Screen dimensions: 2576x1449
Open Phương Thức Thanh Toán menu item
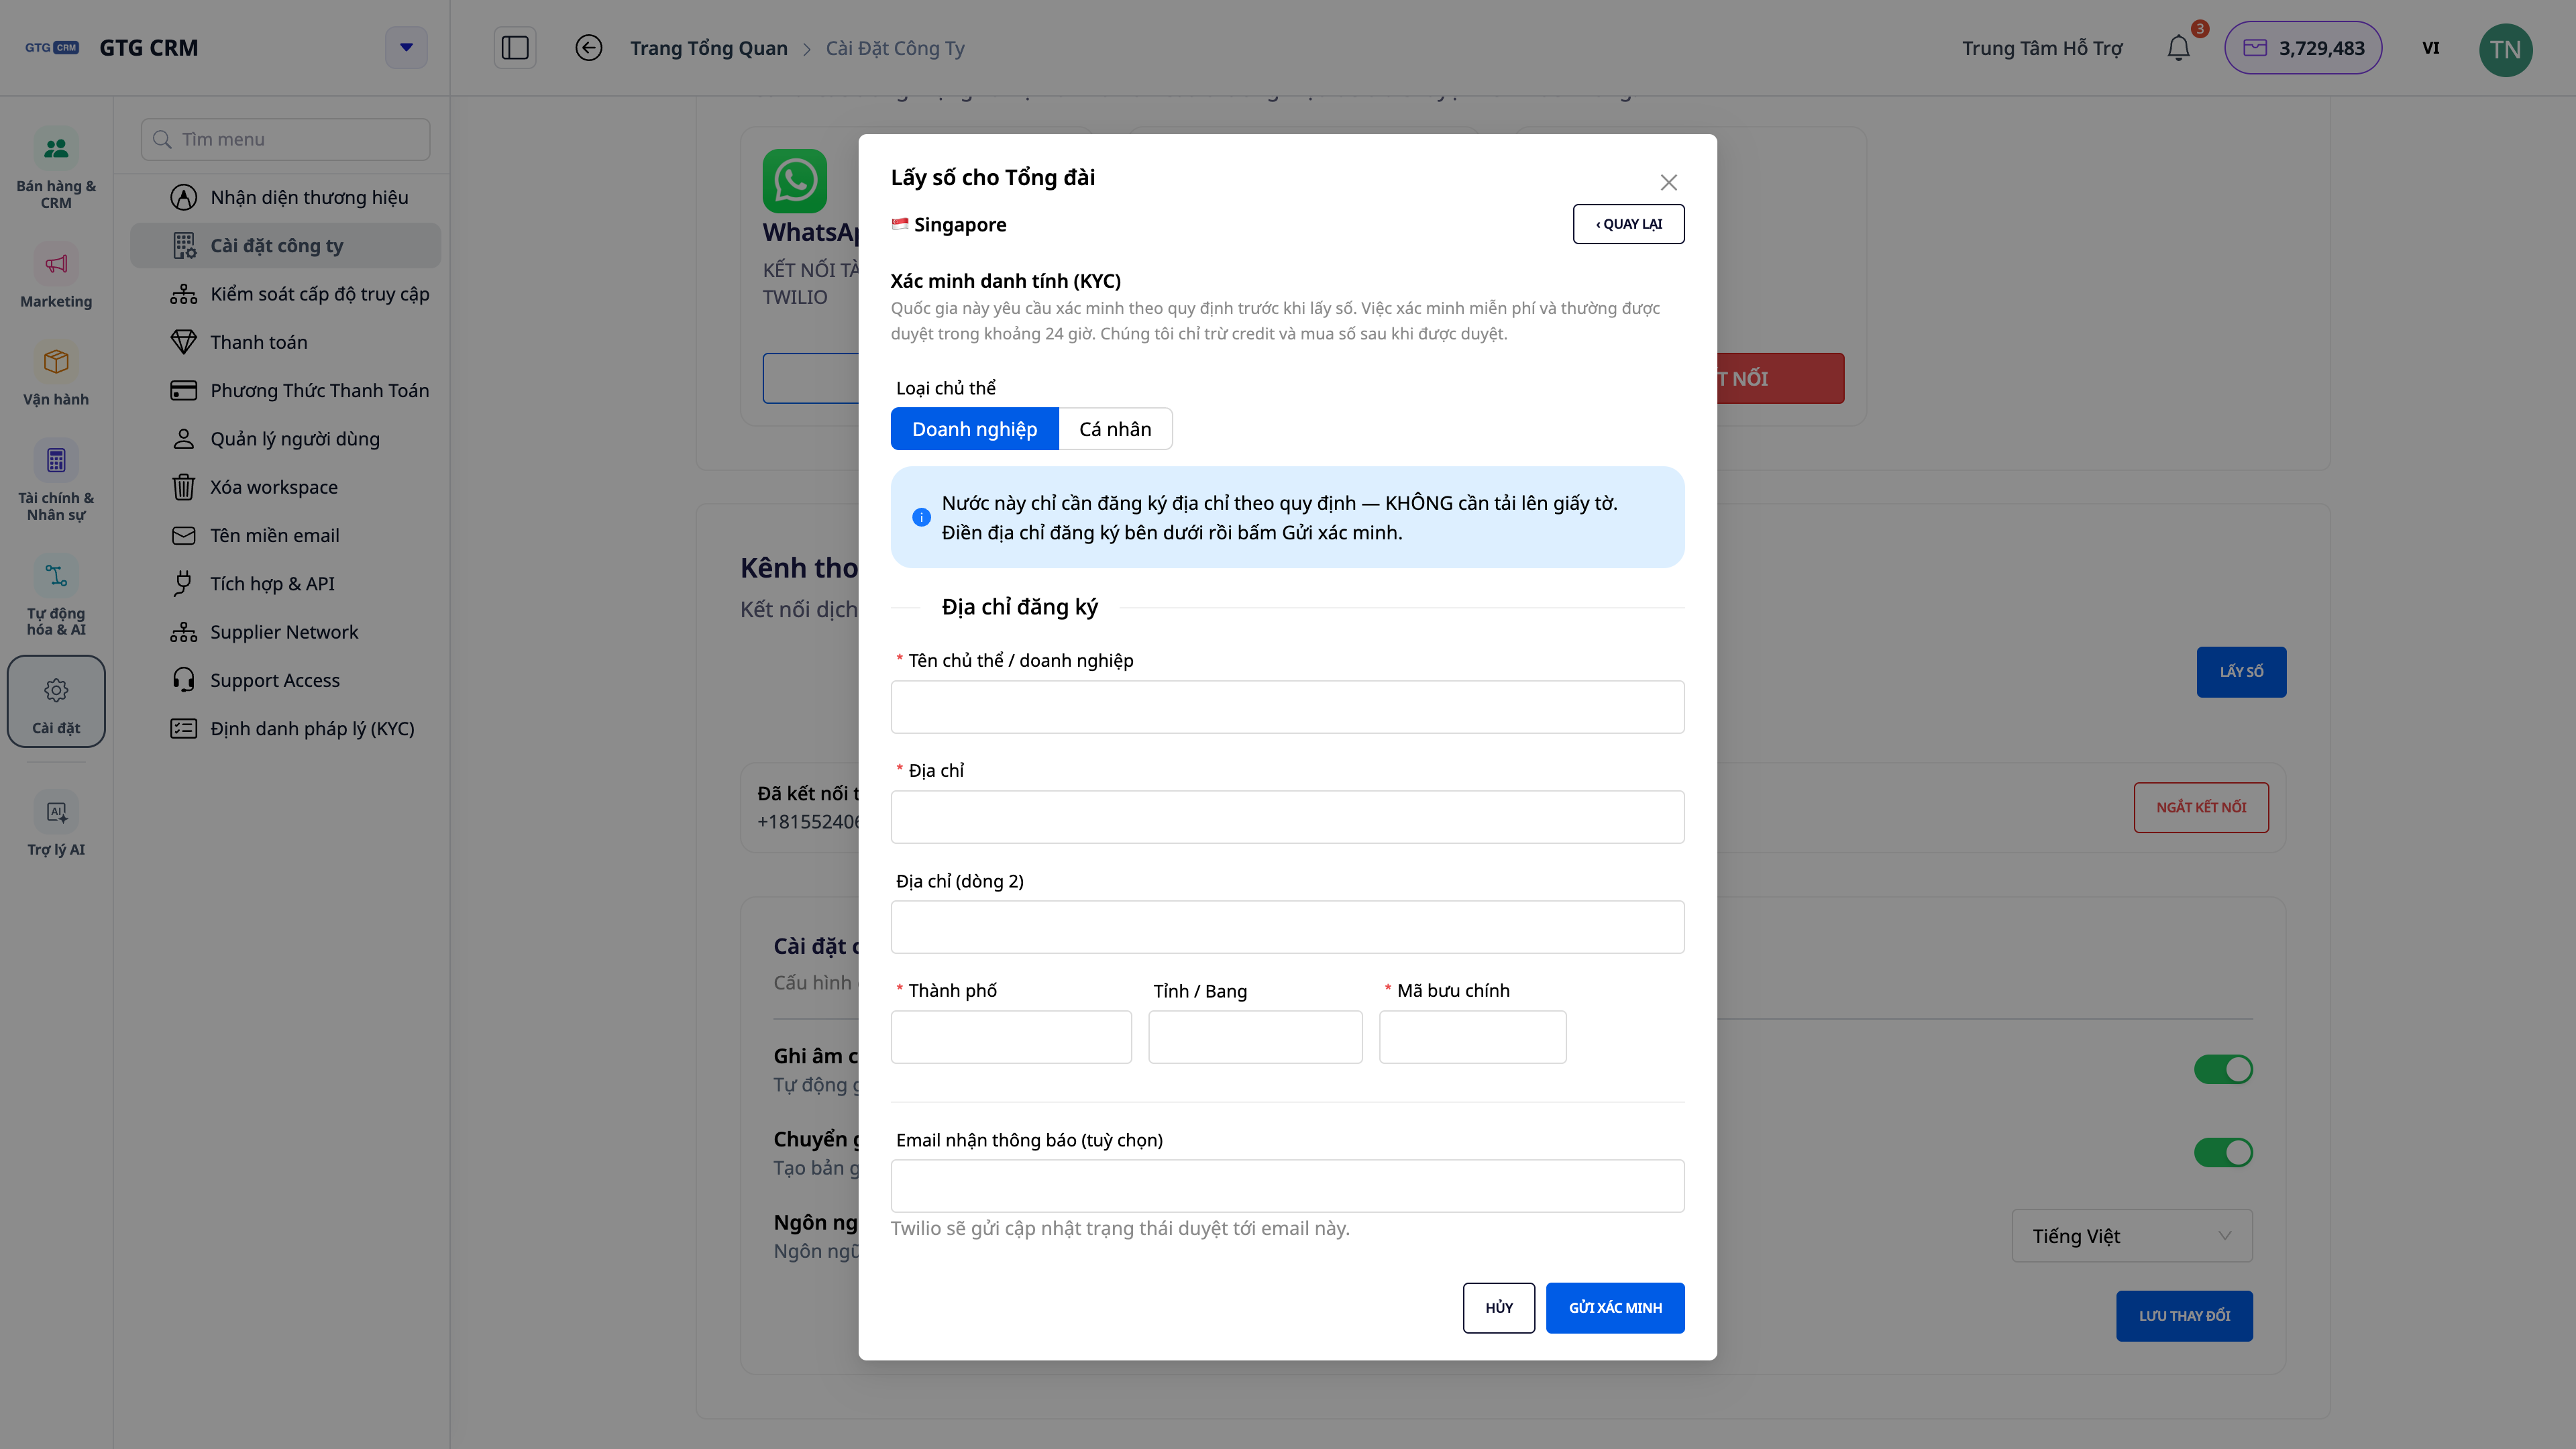click(286, 391)
